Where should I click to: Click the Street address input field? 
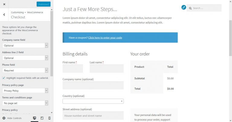93,116
